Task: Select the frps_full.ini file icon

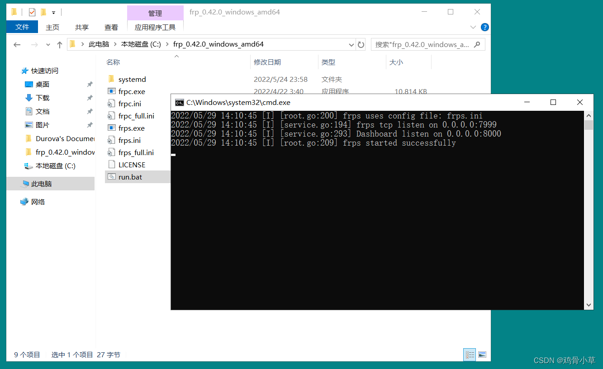Action: click(111, 152)
